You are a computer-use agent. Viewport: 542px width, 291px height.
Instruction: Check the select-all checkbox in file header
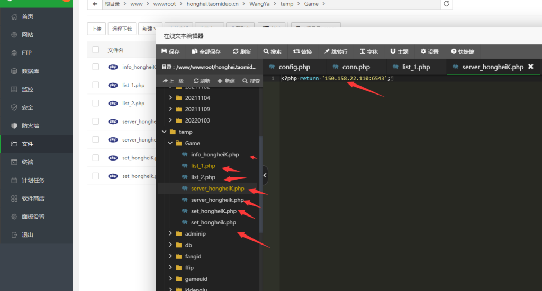96,50
